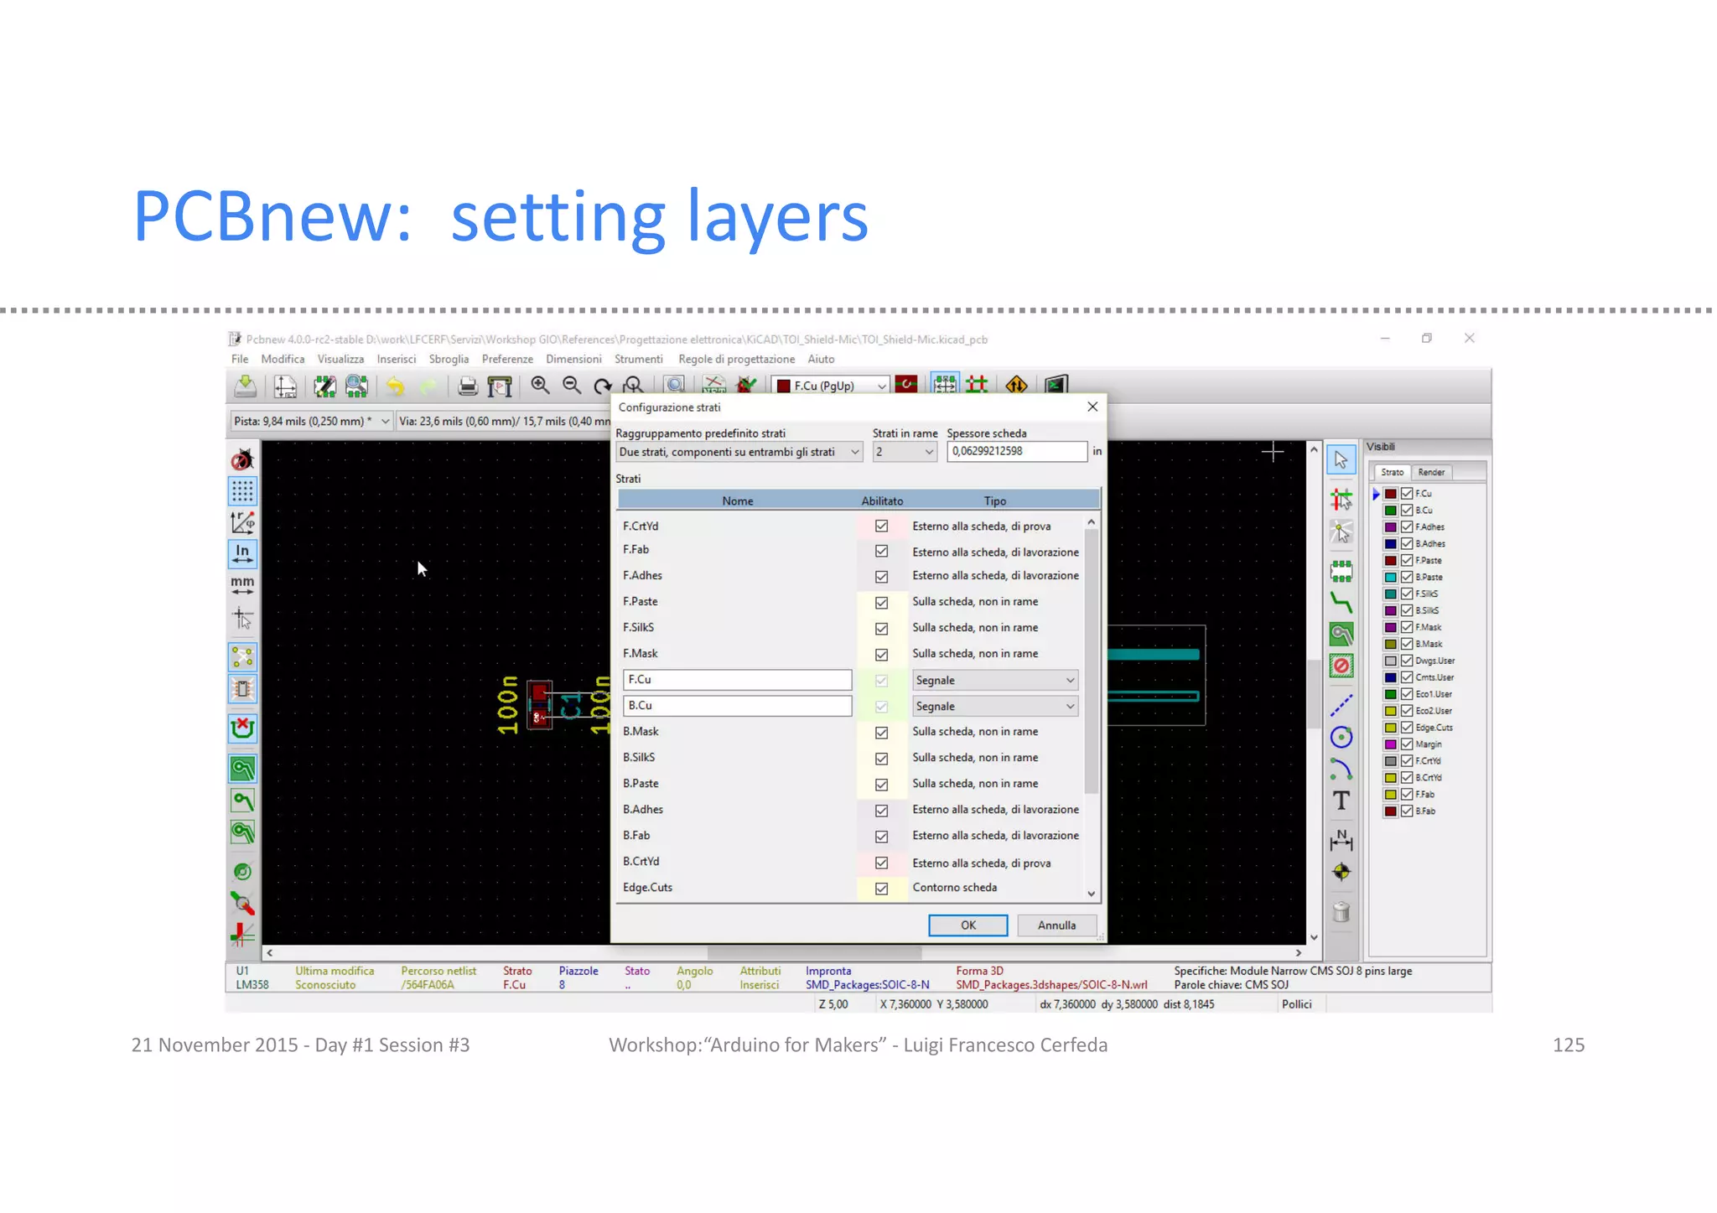This screenshot has height=1213, width=1717.
Task: Click the zoom in magnifier icon
Action: [541, 386]
